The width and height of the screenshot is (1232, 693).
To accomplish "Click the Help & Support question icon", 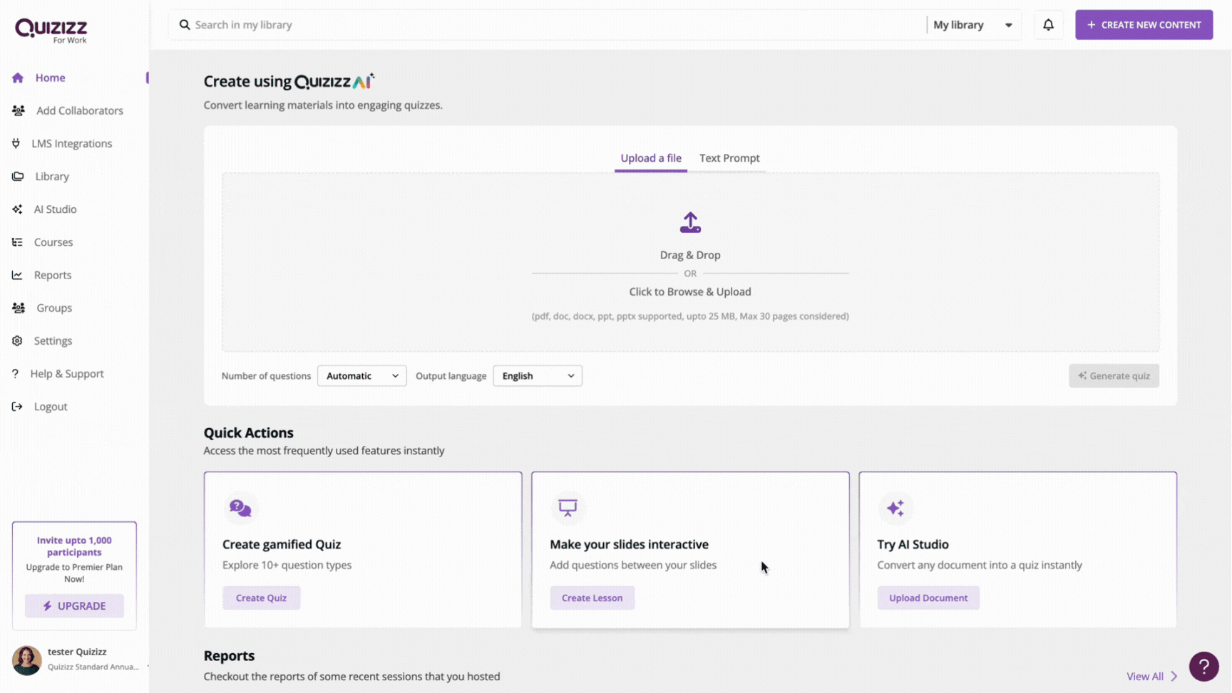I will pyautogui.click(x=15, y=374).
